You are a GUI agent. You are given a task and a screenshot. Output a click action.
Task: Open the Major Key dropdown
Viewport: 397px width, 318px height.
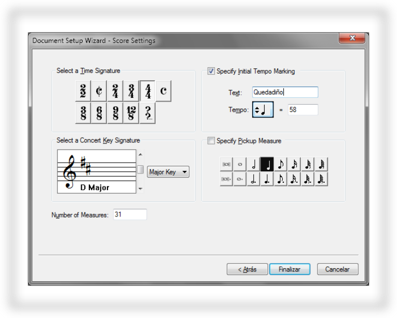168,172
